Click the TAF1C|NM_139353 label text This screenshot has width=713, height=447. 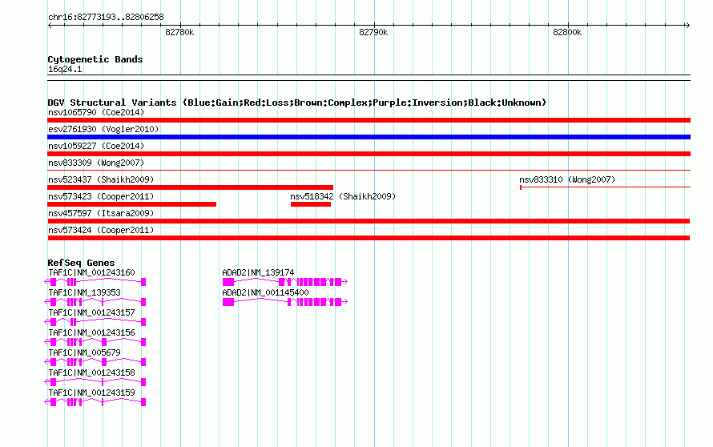click(x=85, y=293)
